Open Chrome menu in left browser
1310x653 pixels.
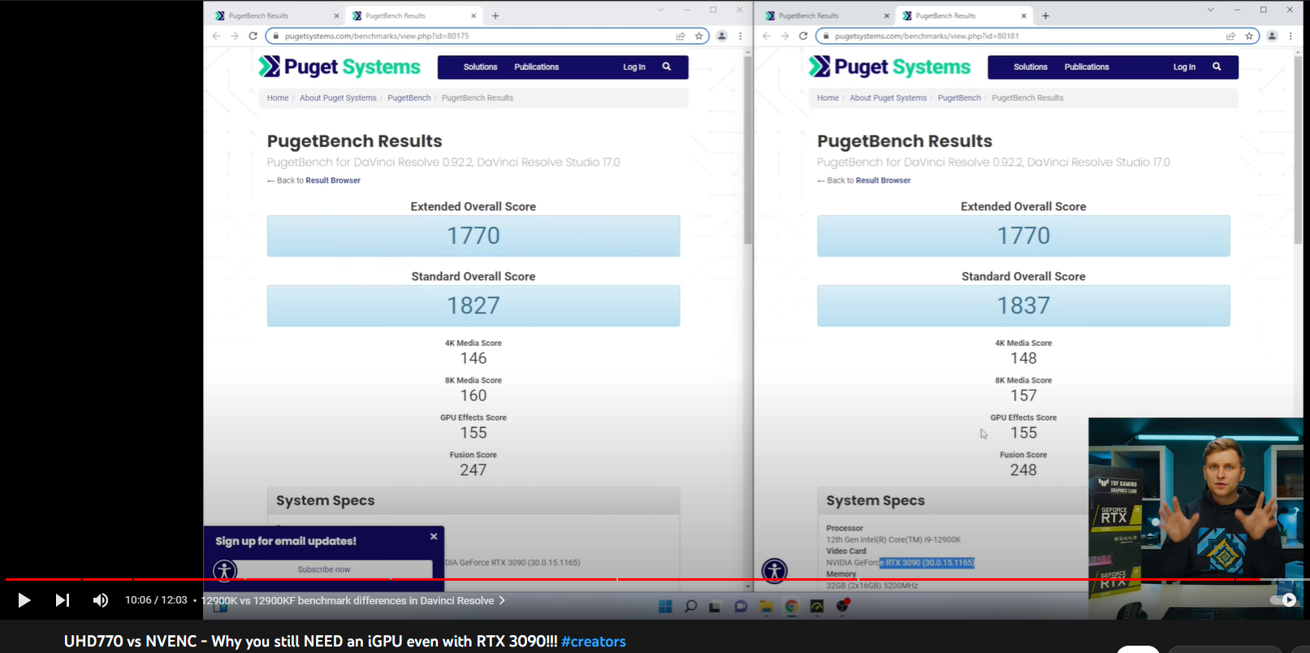[740, 36]
